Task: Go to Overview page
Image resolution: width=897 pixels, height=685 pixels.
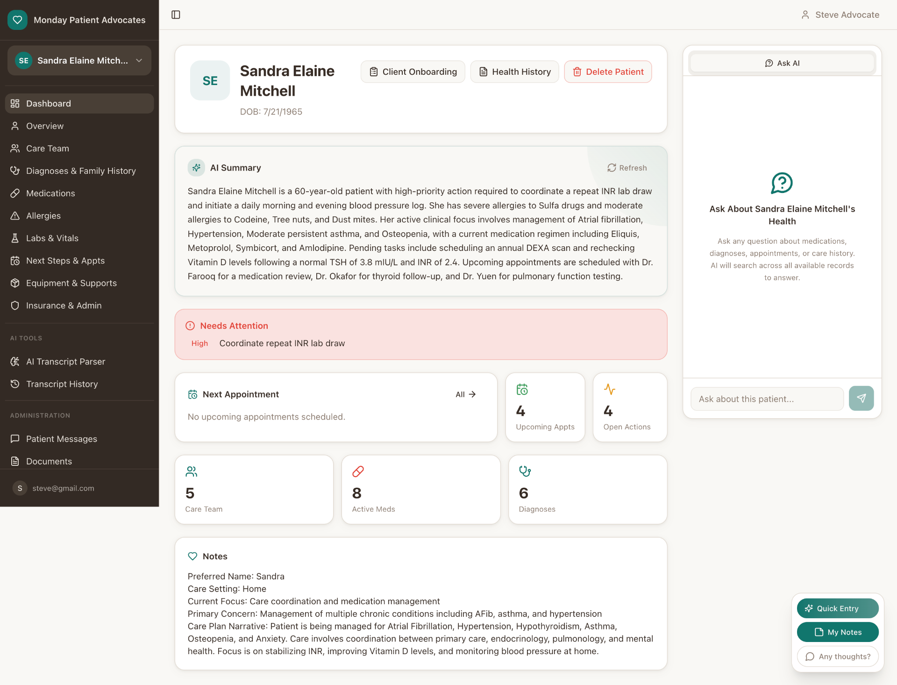Action: (x=79, y=126)
